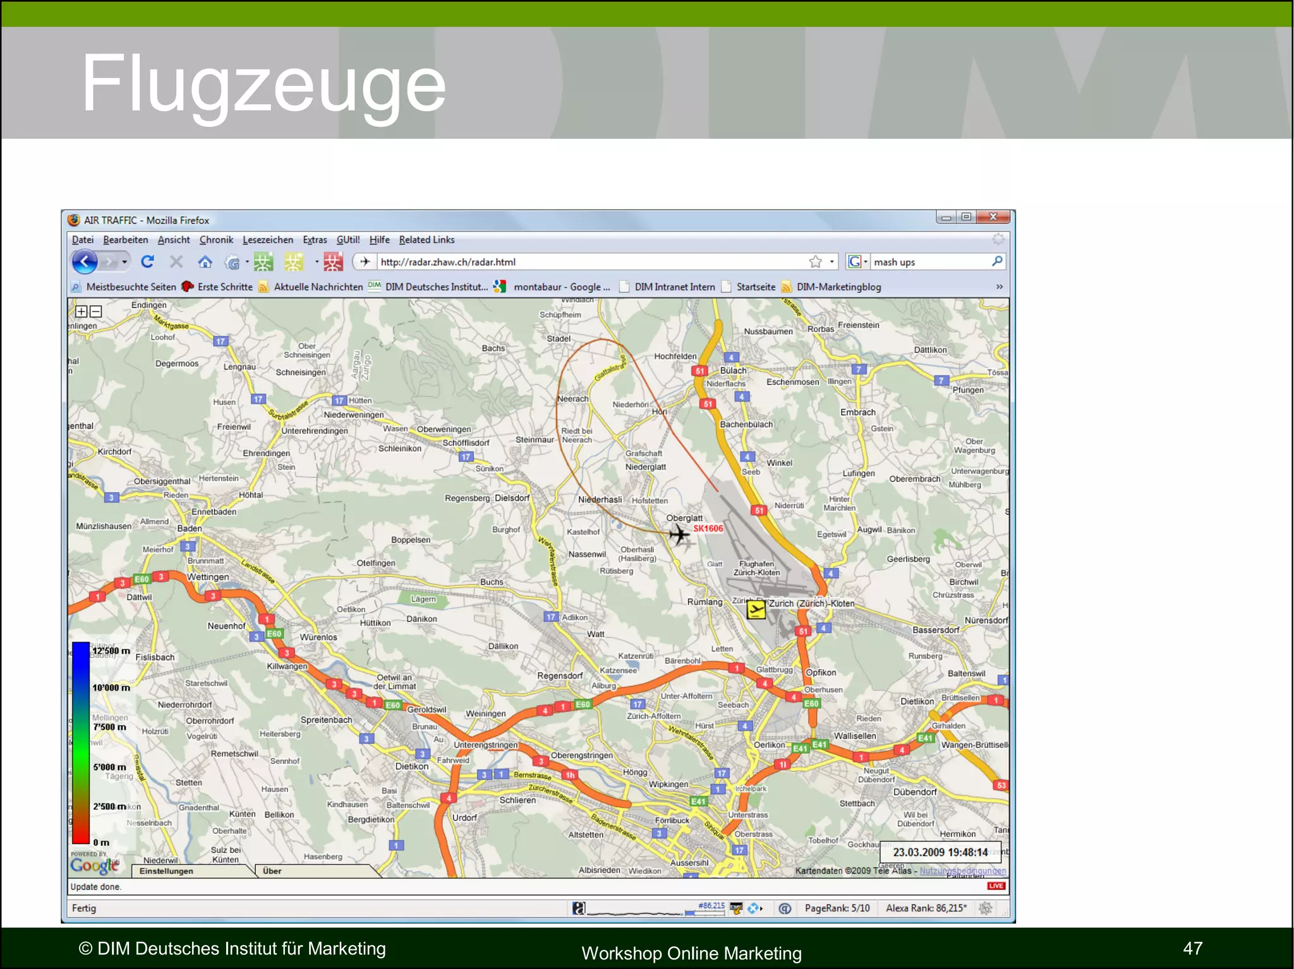Open the Lesezeichen menu
The height and width of the screenshot is (969, 1294).
(267, 240)
